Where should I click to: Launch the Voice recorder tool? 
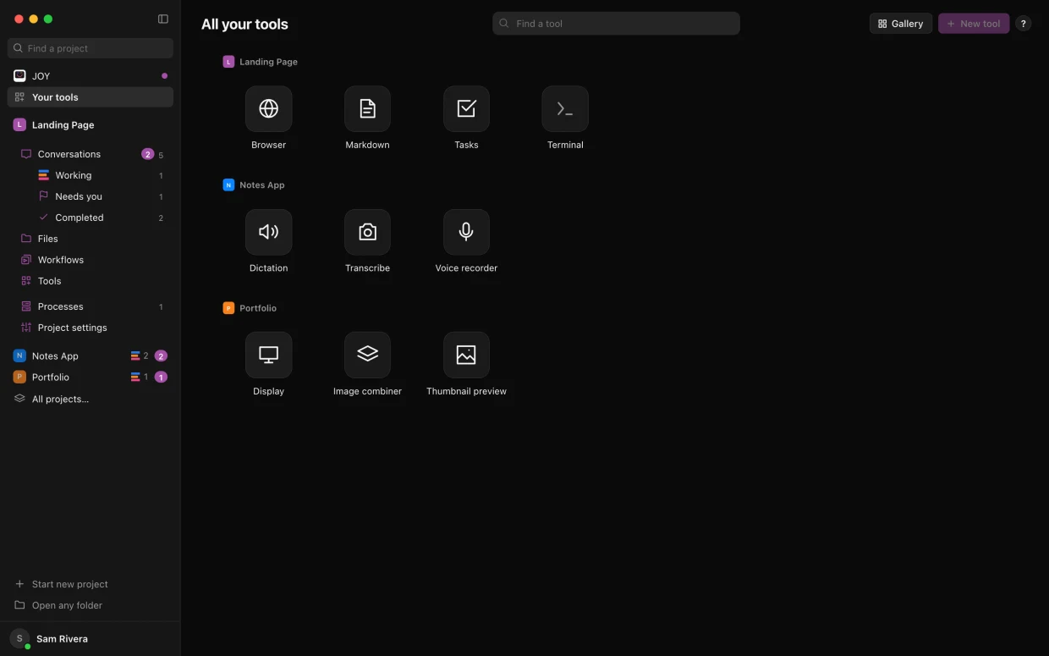pyautogui.click(x=466, y=232)
